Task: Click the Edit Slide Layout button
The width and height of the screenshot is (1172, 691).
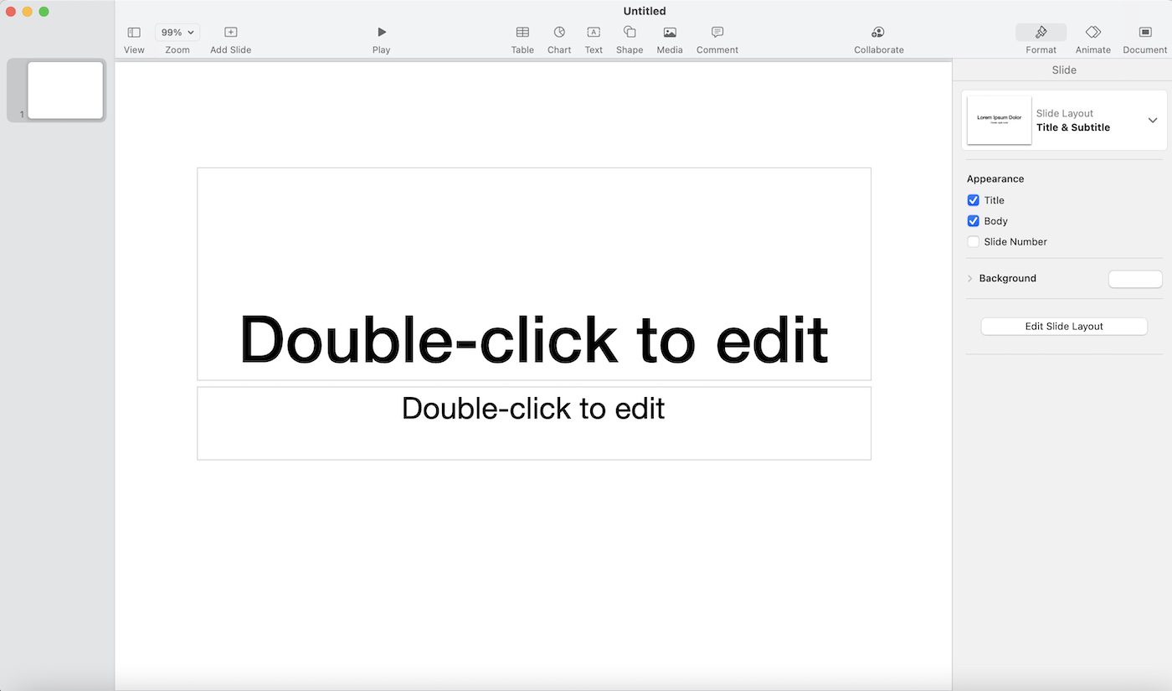Action: (x=1064, y=327)
